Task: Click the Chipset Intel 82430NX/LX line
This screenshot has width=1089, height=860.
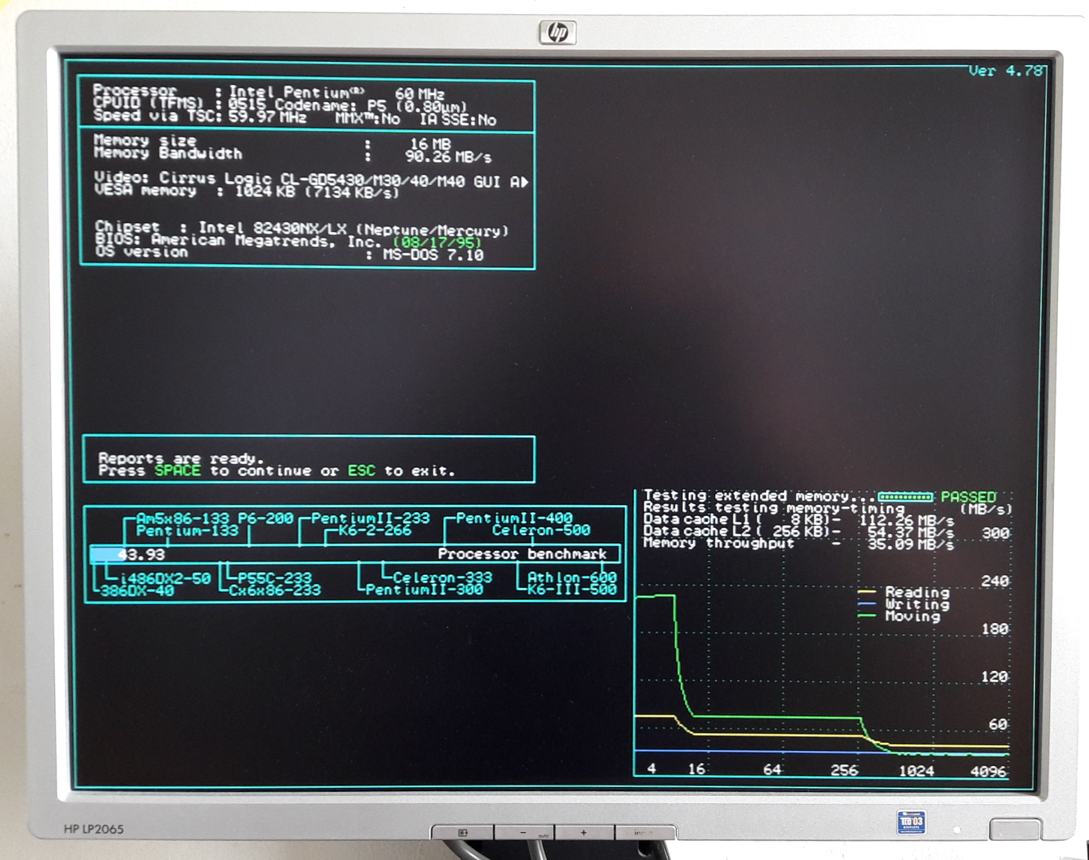Action: click(x=301, y=229)
